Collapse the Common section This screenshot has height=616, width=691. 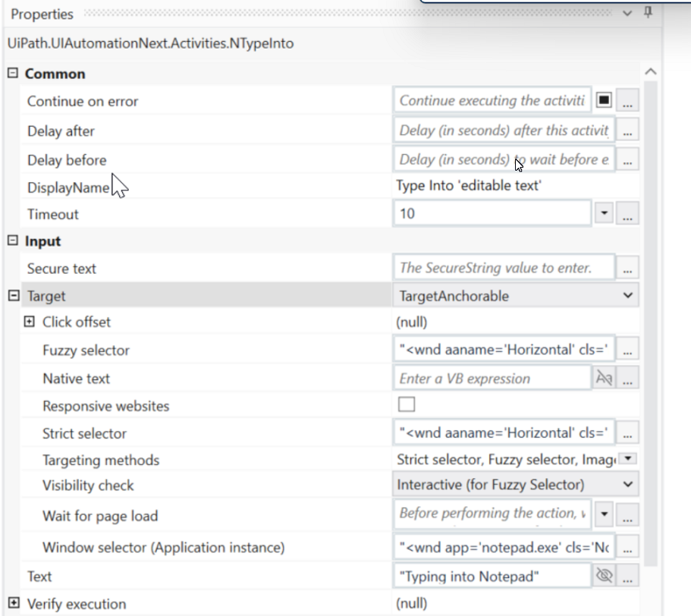click(x=13, y=73)
